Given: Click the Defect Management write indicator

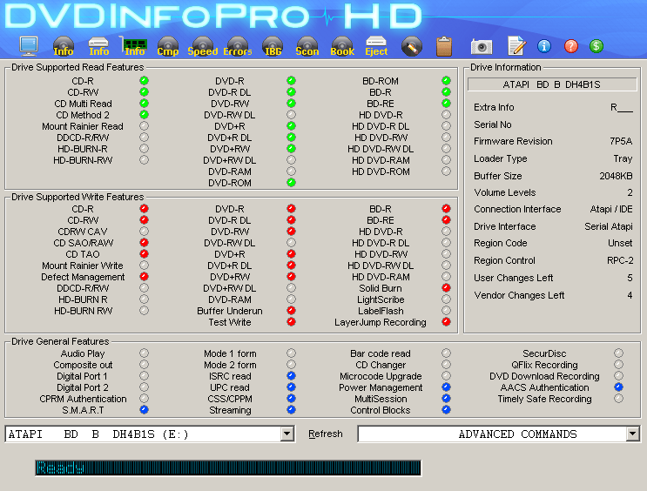Looking at the screenshot, I should [x=144, y=277].
